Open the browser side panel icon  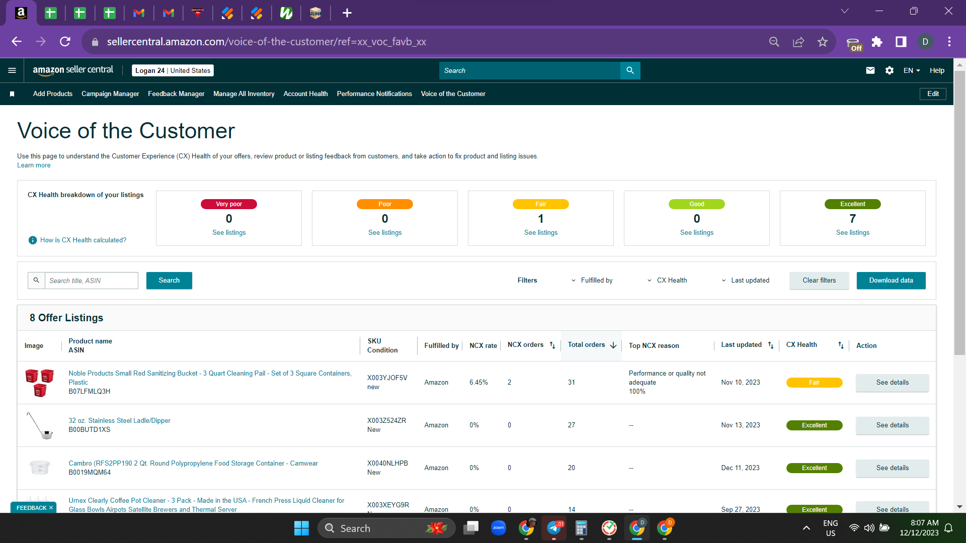(901, 42)
